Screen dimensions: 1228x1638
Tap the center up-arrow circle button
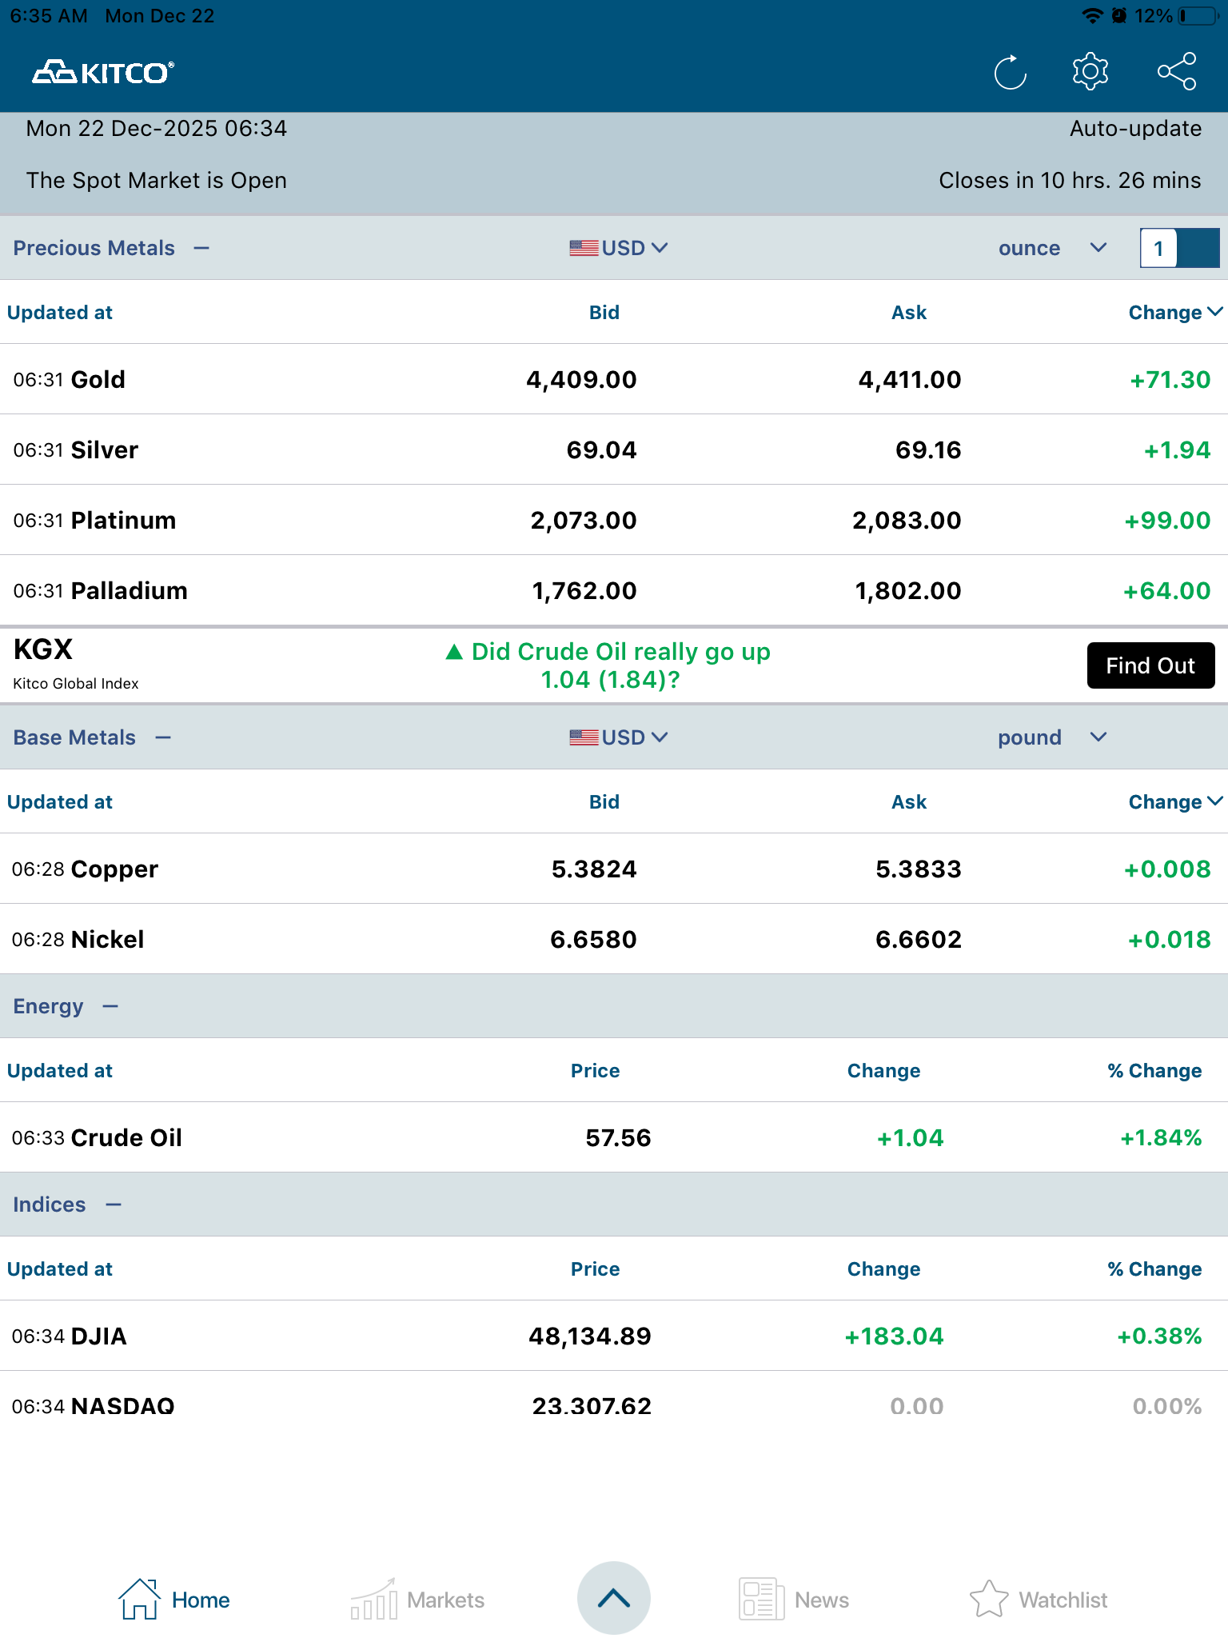(614, 1598)
